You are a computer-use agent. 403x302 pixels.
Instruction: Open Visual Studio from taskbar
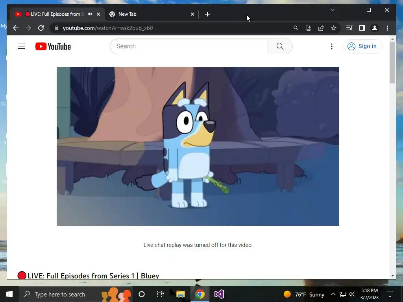pyautogui.click(x=219, y=294)
